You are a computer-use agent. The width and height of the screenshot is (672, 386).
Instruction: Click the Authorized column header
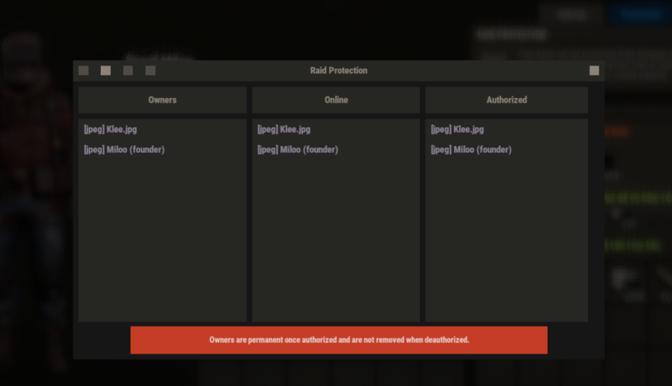[x=507, y=100]
